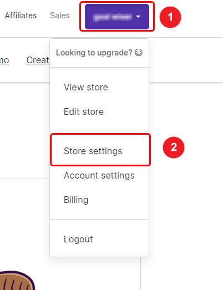Expand menu using the white caret arrow
The height and width of the screenshot is (290, 223).
(x=138, y=17)
